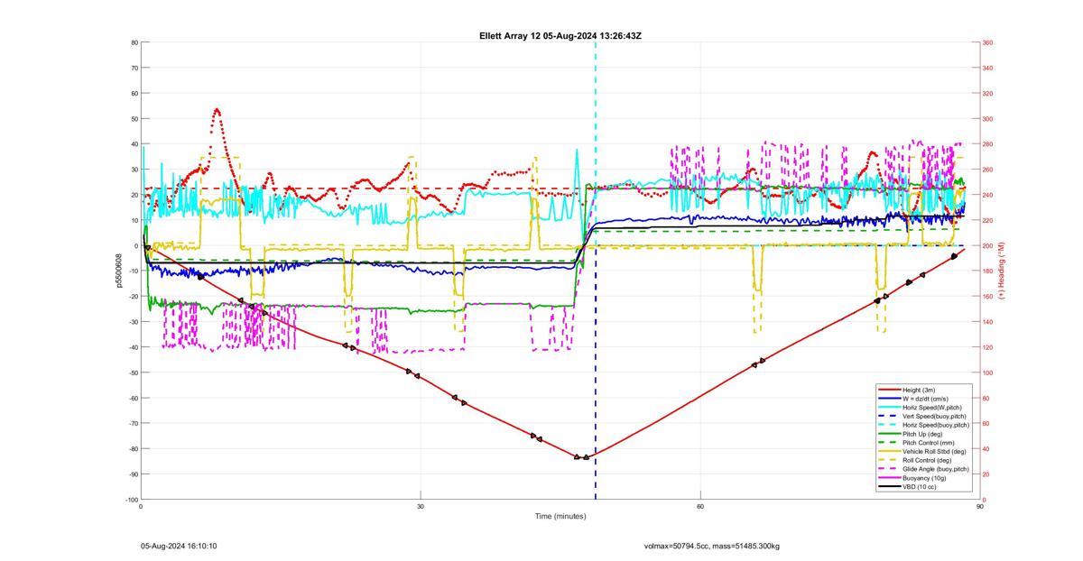The image size is (1083, 561).
Task: Click the plot title 'Ellett Array 12 05-Aug-2024 13:26:43Z'
Action: pyautogui.click(x=560, y=35)
